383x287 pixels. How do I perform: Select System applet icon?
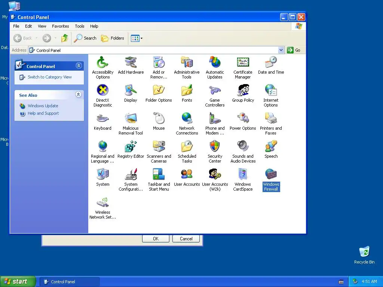[102, 175]
